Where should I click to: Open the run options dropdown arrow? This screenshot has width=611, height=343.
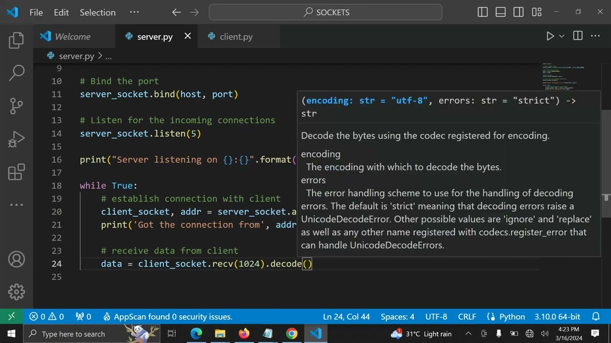tap(562, 36)
